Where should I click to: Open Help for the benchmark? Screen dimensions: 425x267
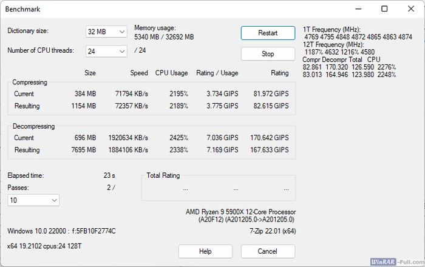[x=205, y=251]
